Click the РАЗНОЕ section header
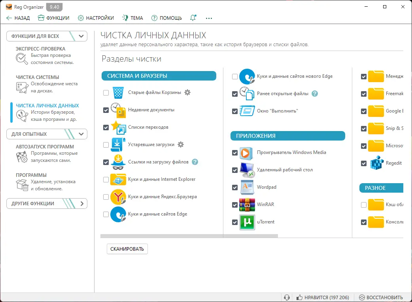This screenshot has width=412, height=302. point(381,188)
